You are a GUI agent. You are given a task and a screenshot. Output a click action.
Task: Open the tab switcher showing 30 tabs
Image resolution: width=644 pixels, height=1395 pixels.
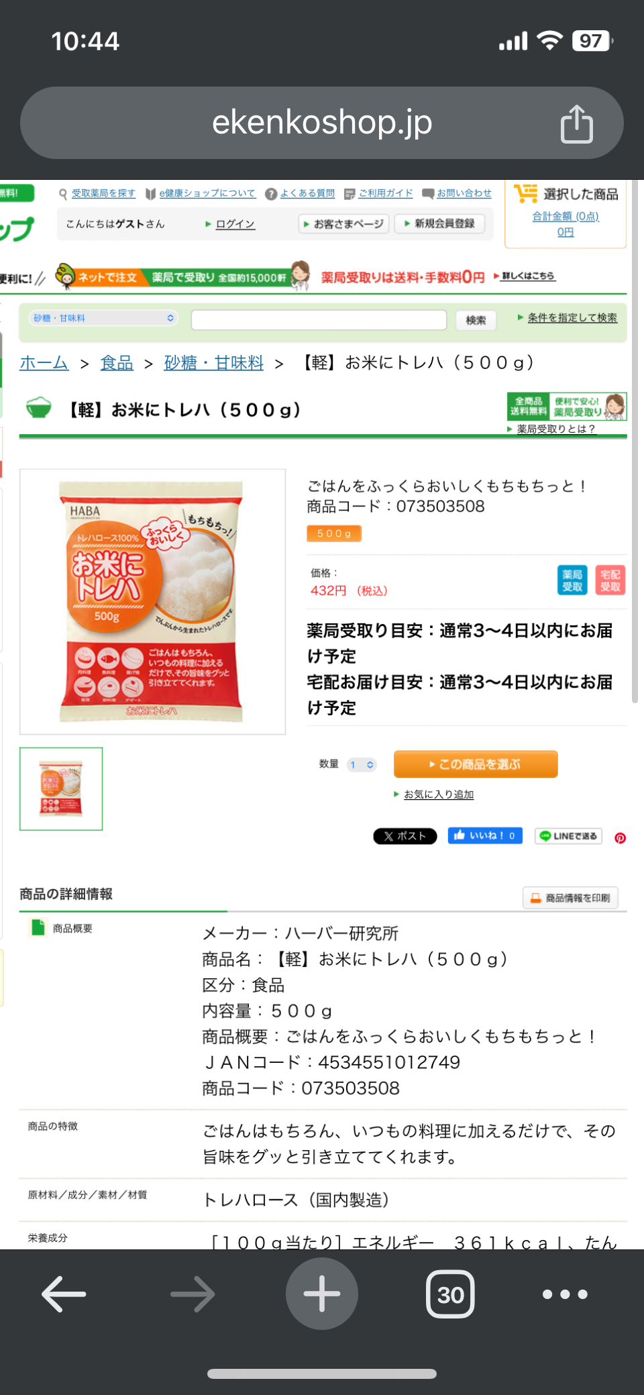450,1294
